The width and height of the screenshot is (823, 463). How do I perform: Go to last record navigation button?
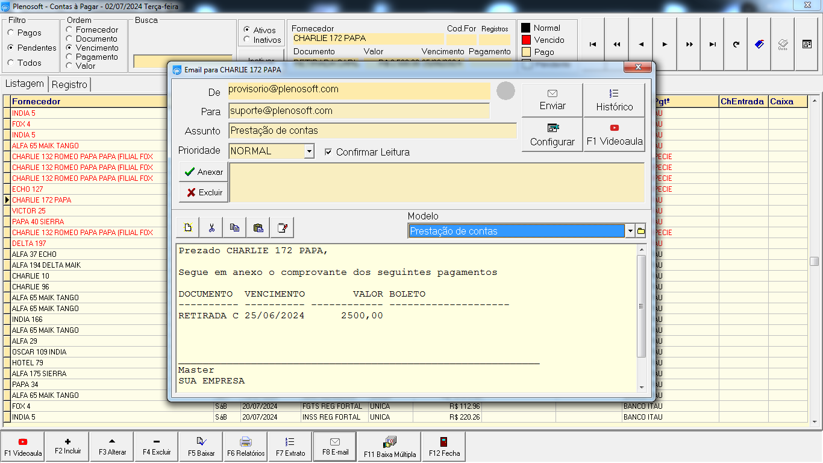713,44
